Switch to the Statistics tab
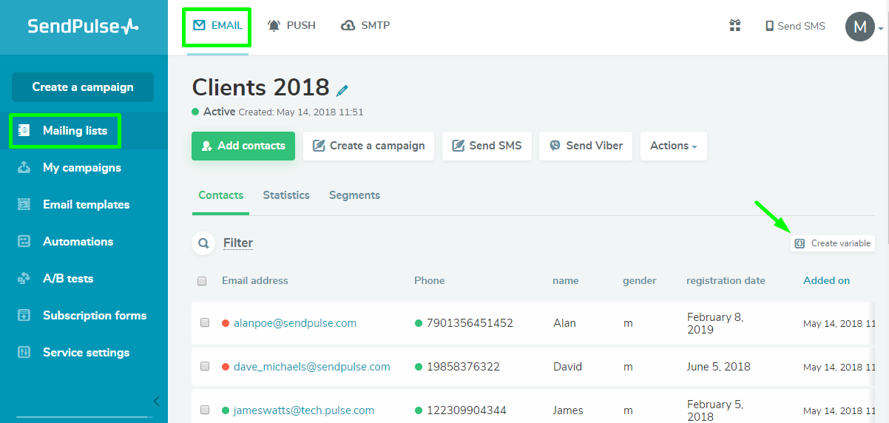889x423 pixels. (x=286, y=195)
